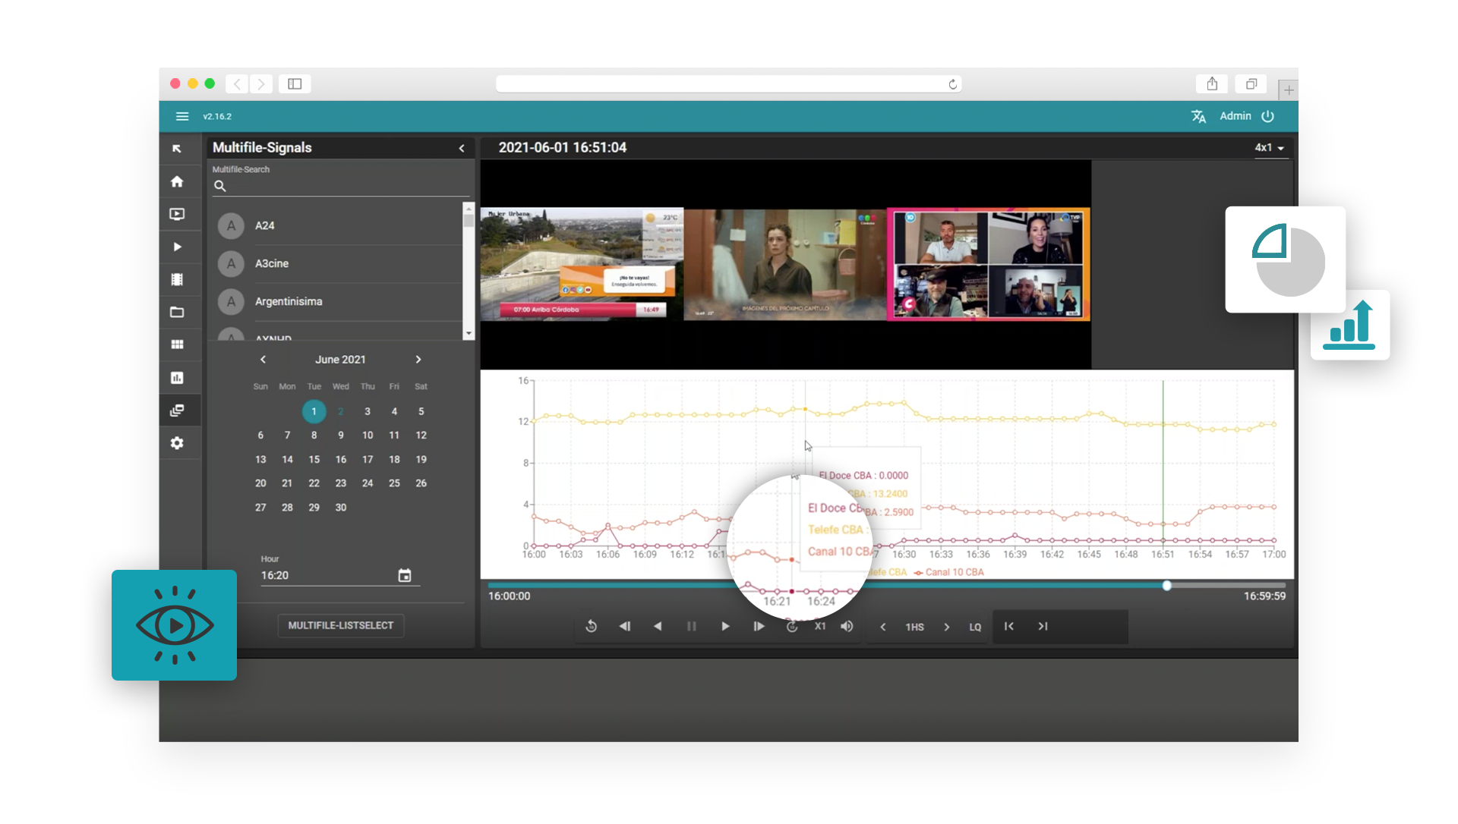The image size is (1458, 824).
Task: Reload the page in the browser
Action: [952, 83]
